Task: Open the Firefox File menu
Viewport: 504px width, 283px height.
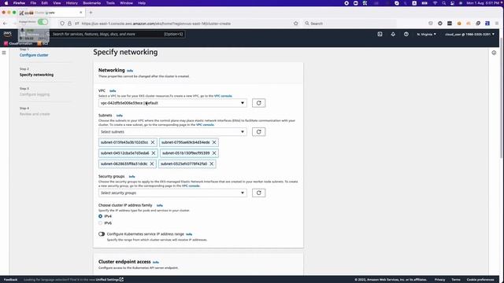Action: click(x=33, y=3)
